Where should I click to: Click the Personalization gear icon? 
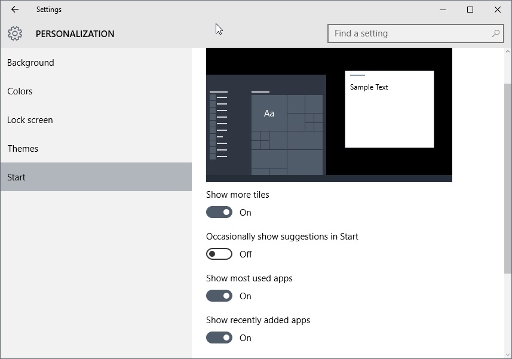click(15, 33)
